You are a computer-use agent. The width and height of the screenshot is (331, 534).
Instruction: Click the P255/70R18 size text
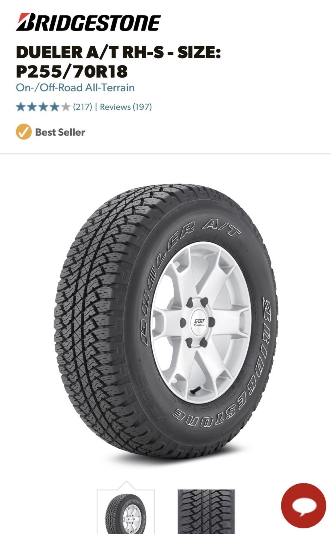point(72,71)
